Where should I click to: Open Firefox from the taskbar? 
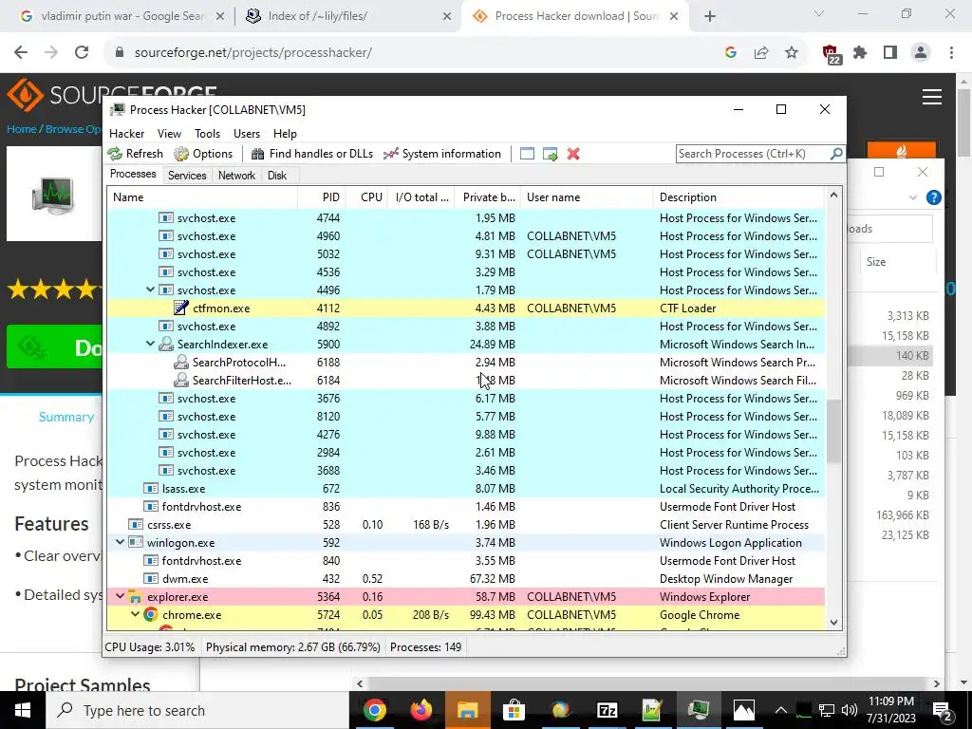click(421, 710)
